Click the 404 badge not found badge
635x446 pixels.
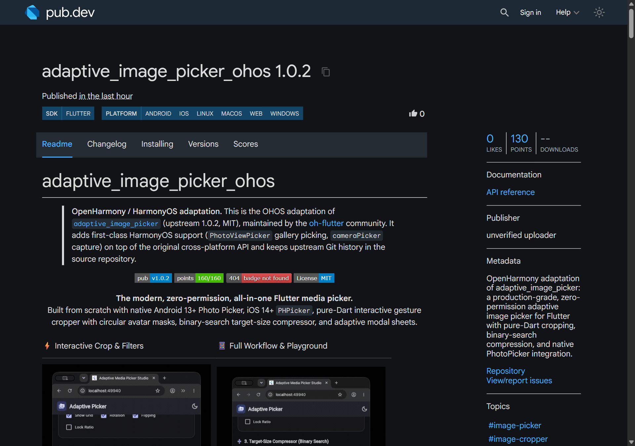point(259,278)
